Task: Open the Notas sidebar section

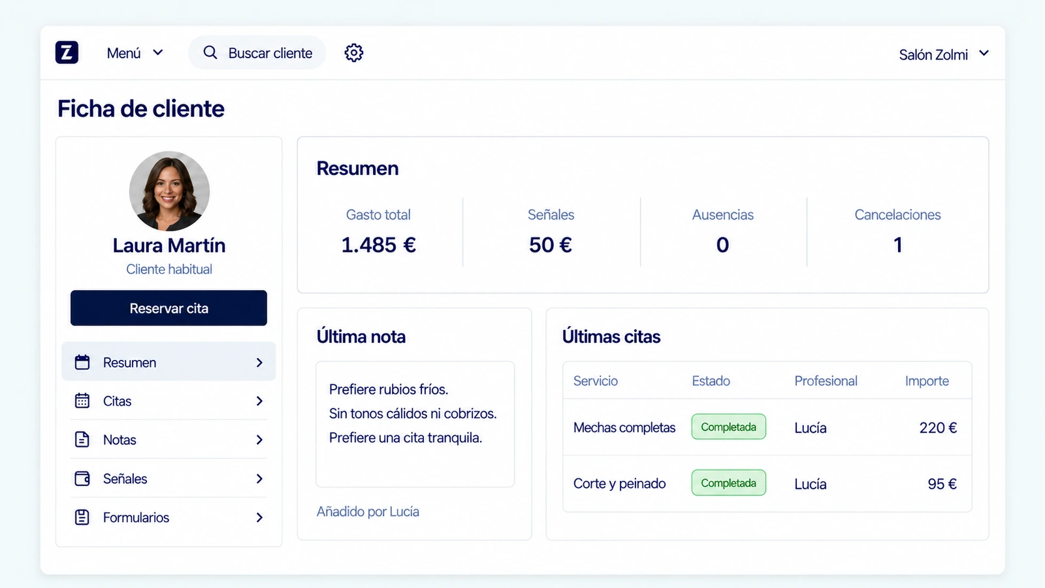Action: (x=169, y=439)
